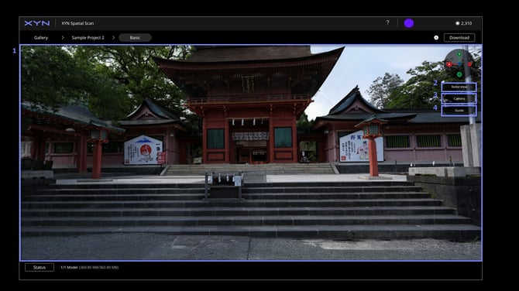The width and height of the screenshot is (519, 291).
Task: Select the Basic breadcrumb pill
Action: tap(135, 38)
